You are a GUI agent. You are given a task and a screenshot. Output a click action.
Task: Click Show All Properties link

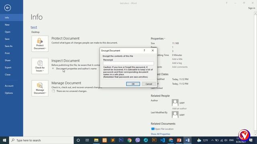coord(160,134)
